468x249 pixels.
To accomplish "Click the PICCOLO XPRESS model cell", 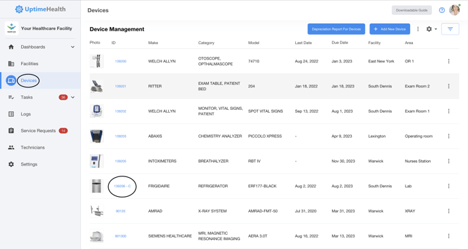I will click(x=265, y=136).
